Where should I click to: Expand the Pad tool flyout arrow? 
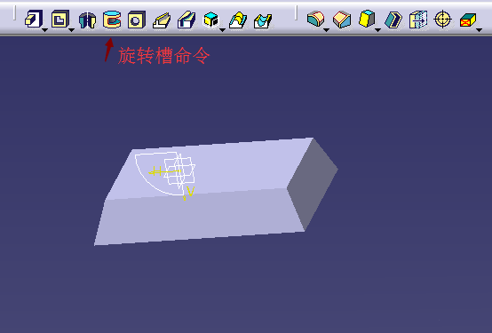point(45,30)
